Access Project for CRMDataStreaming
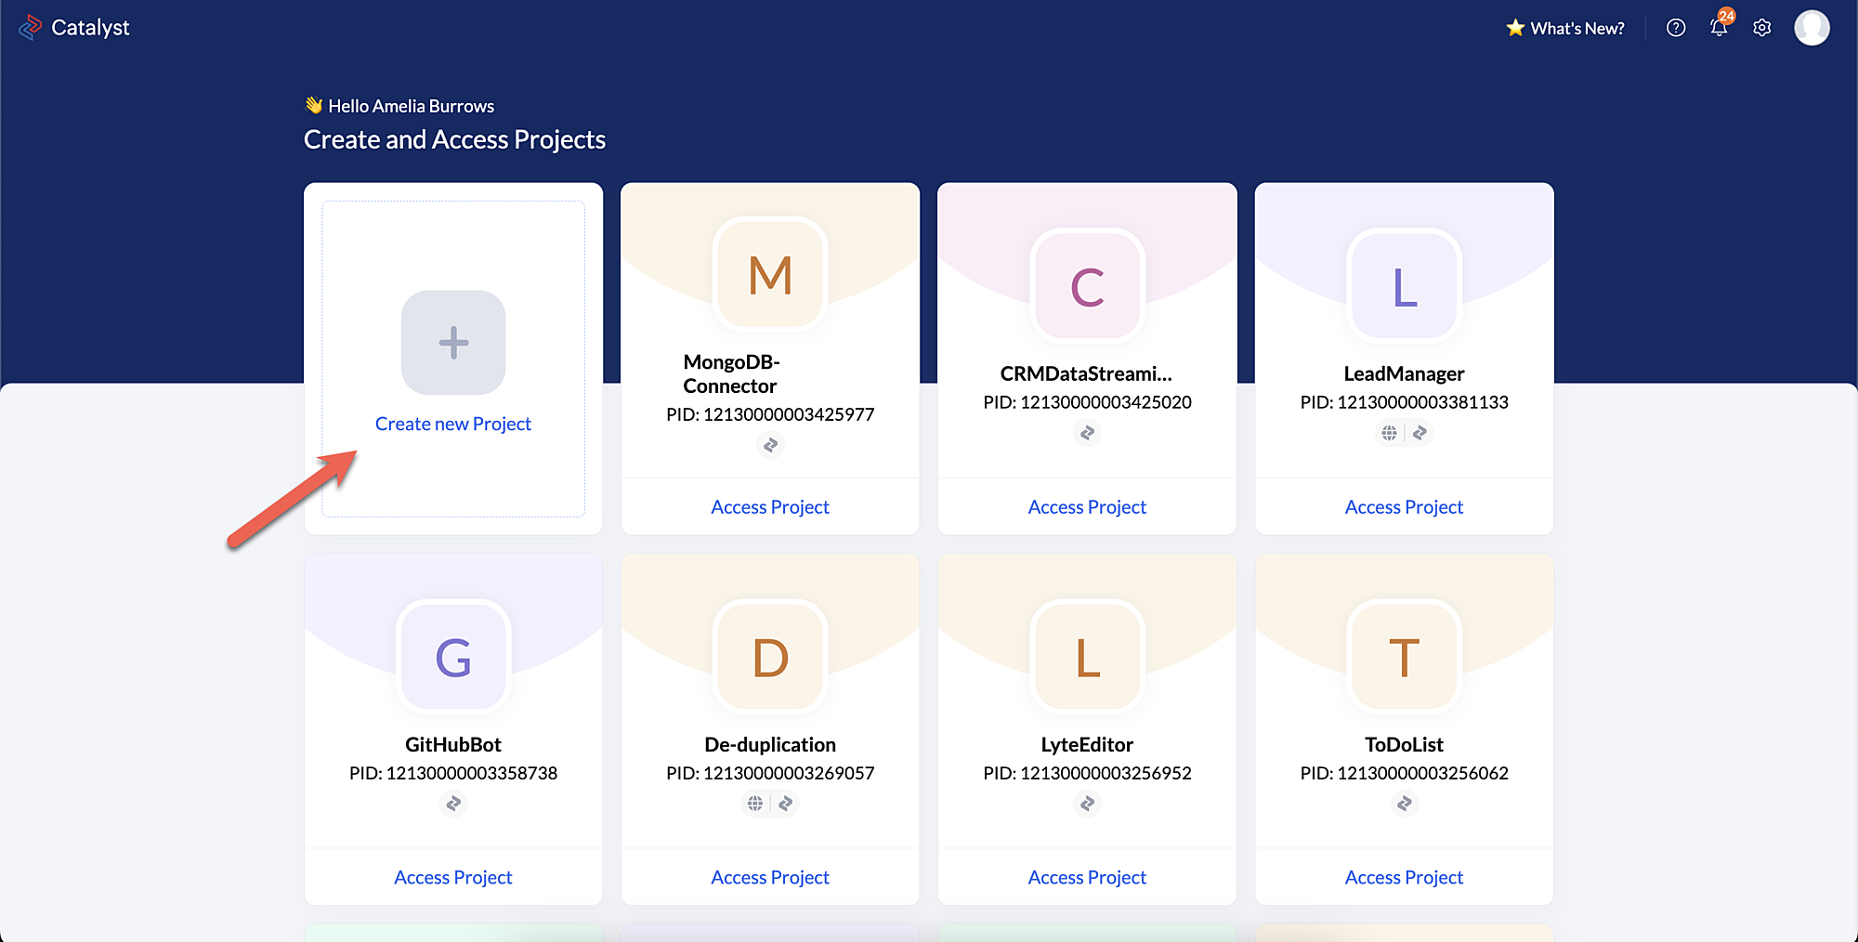The height and width of the screenshot is (942, 1858). pyautogui.click(x=1087, y=507)
